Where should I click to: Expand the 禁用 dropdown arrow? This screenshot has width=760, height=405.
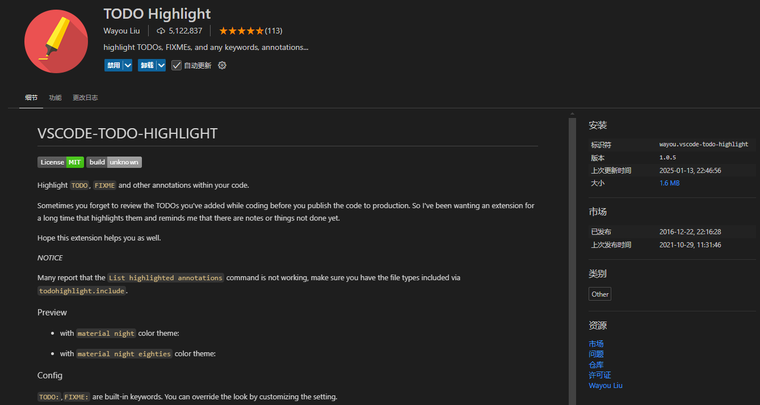point(128,65)
